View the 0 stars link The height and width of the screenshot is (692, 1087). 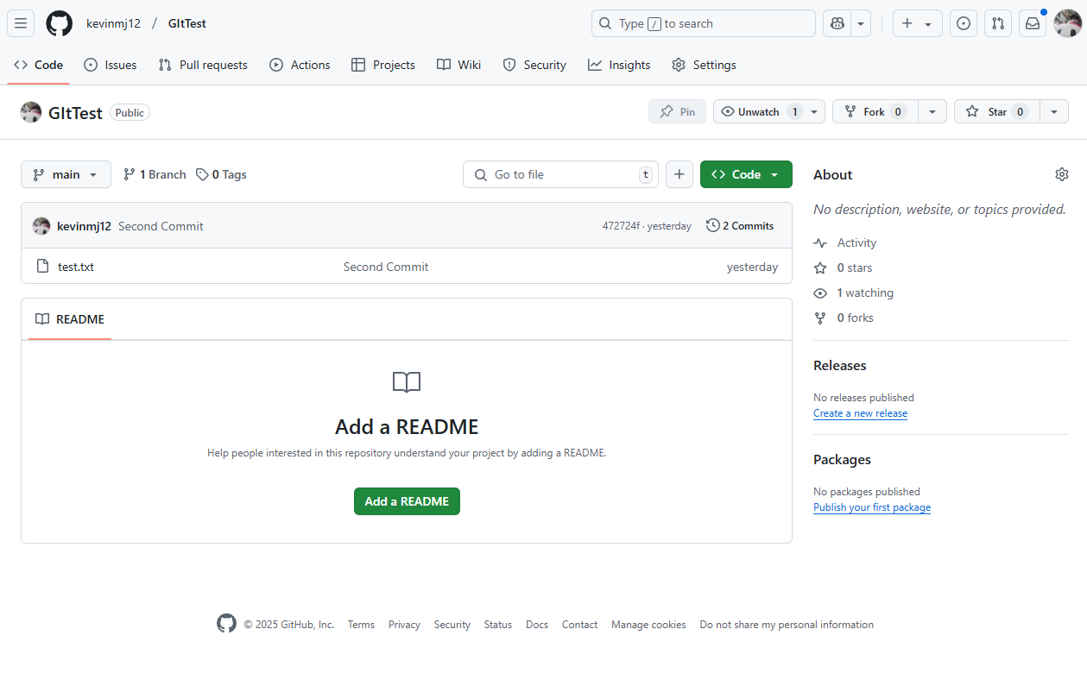[x=844, y=268]
